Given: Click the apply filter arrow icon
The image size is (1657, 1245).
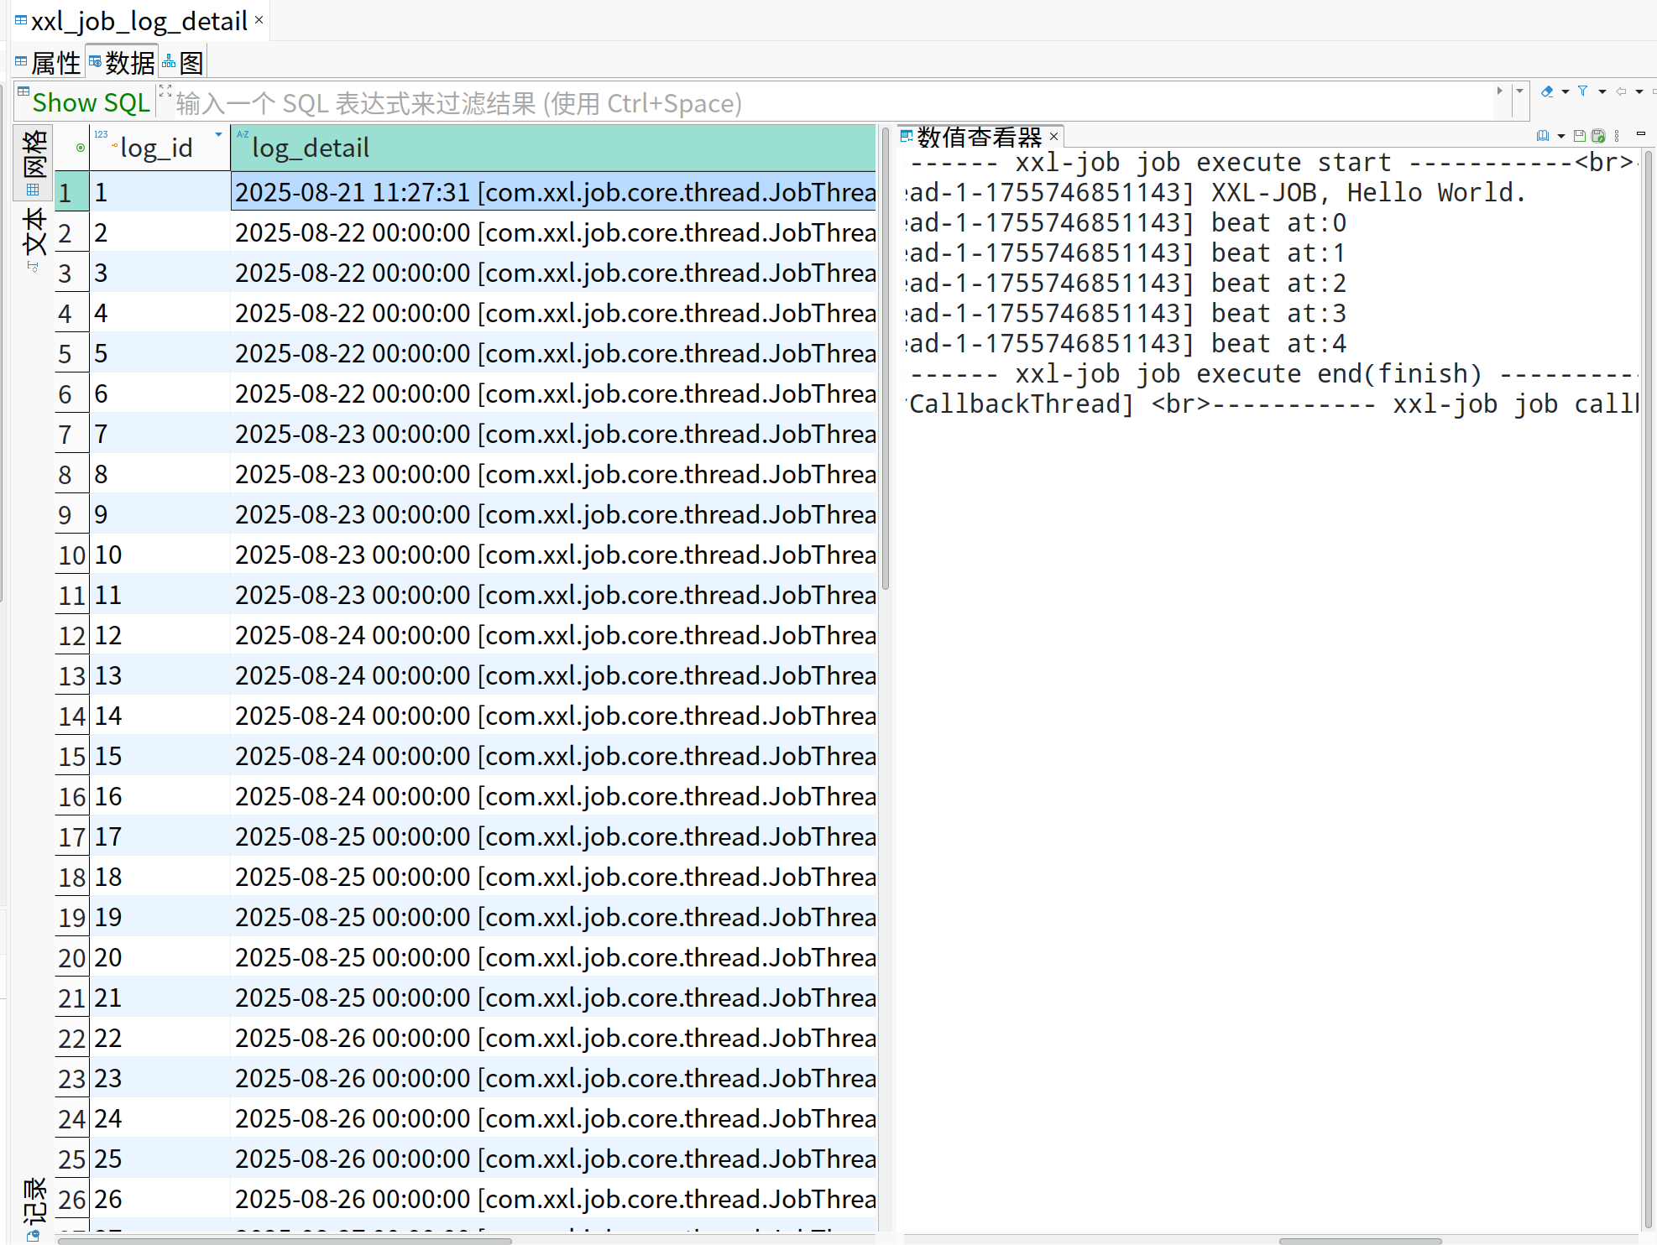Looking at the screenshot, I should [1499, 91].
